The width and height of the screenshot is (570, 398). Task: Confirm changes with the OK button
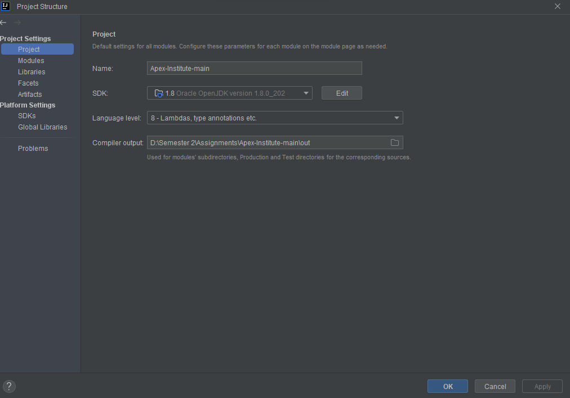click(x=447, y=386)
